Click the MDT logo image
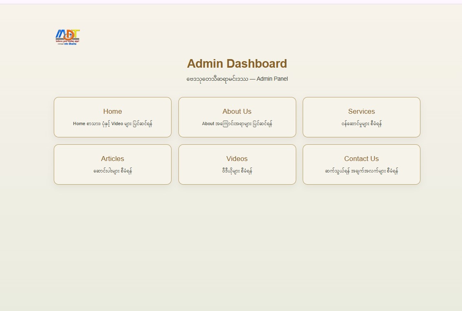This screenshot has width=462, height=311. click(68, 37)
